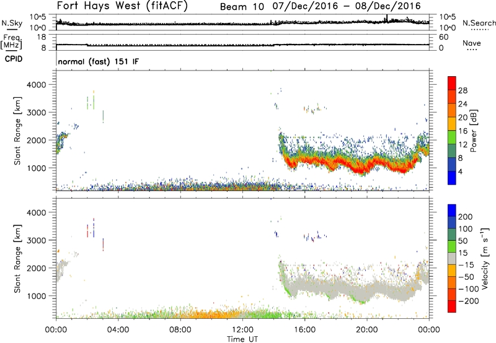This screenshot has height=343, width=496.
Task: Click the Beam 10 label
Action: tap(242, 7)
